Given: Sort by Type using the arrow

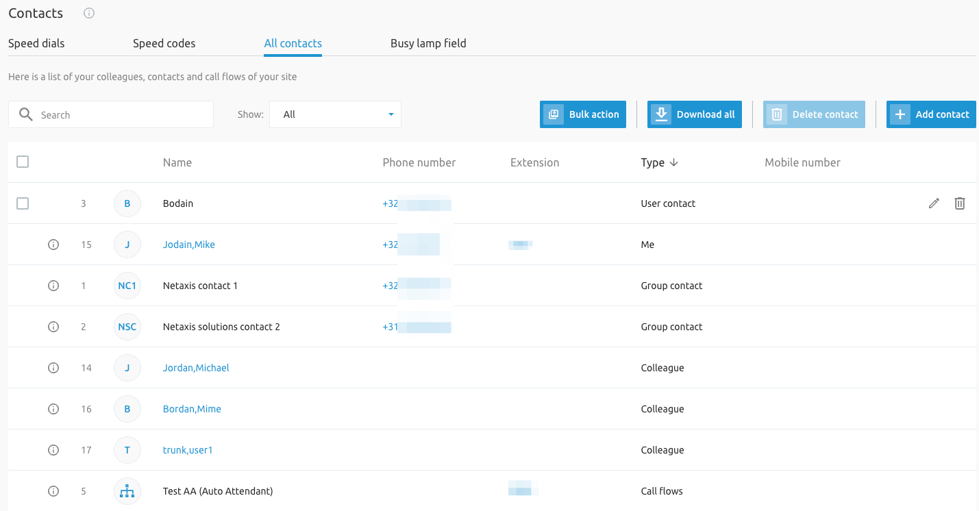Looking at the screenshot, I should (x=673, y=162).
